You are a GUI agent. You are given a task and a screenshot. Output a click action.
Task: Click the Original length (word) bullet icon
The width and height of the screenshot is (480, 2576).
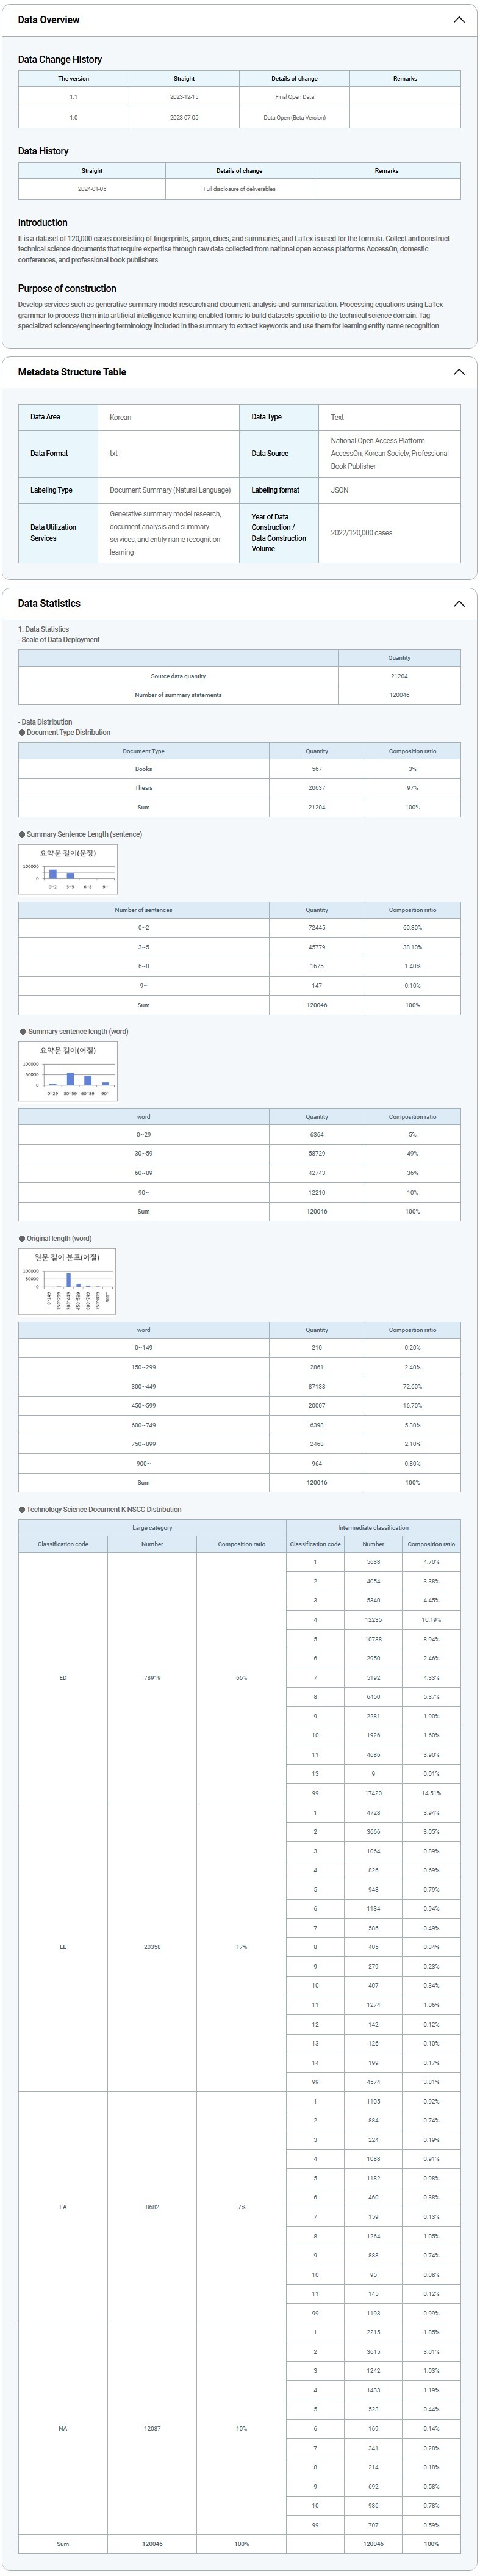pos(22,1238)
